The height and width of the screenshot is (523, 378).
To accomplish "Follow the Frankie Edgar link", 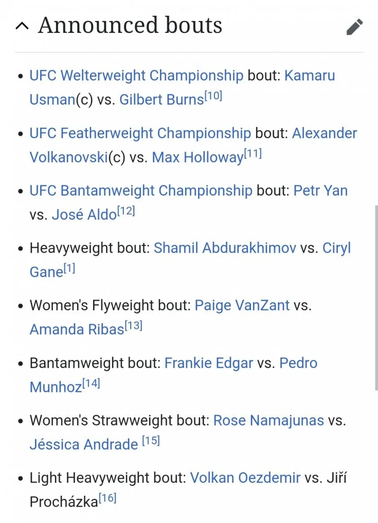I will click(209, 363).
